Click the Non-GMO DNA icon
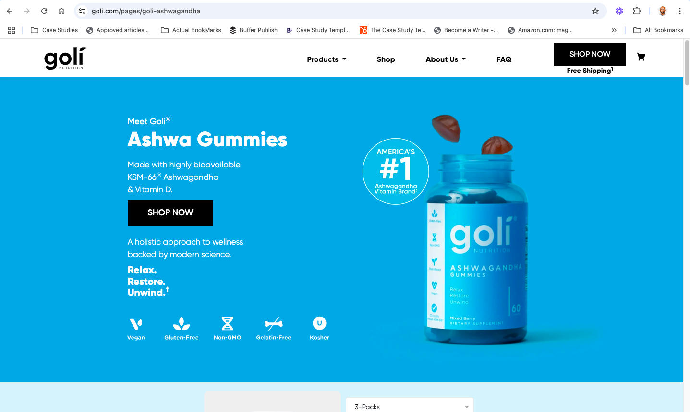Screen dimensions: 690x412 (228, 324)
